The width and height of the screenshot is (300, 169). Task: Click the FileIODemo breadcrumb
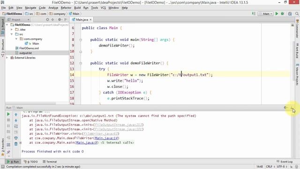(12, 14)
